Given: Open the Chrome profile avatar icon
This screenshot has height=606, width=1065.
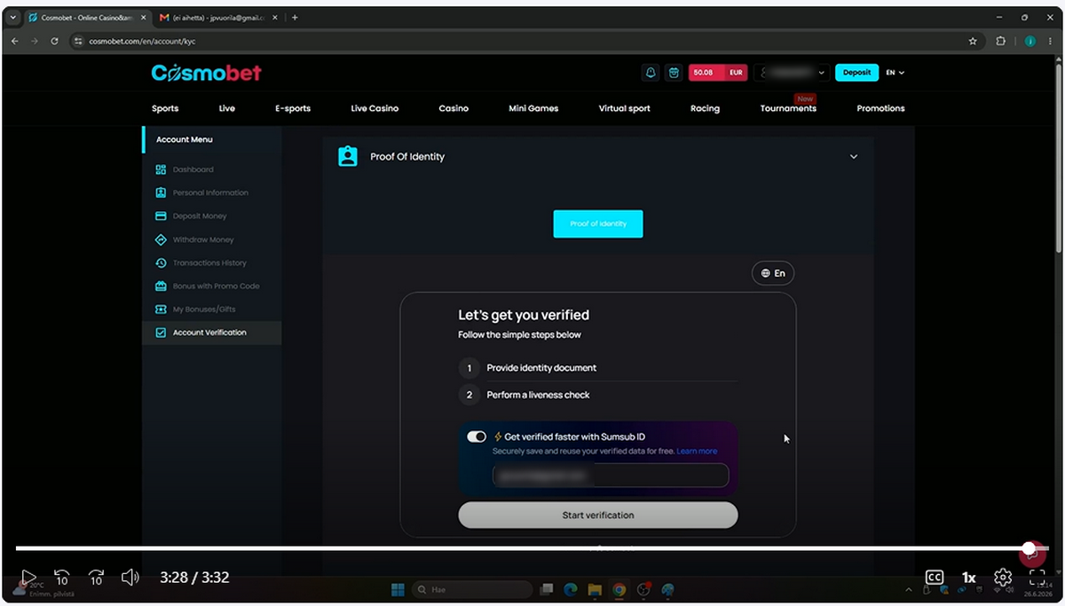Looking at the screenshot, I should [x=1029, y=41].
